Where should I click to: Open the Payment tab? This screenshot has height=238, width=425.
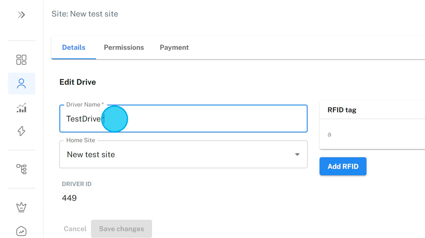point(174,48)
